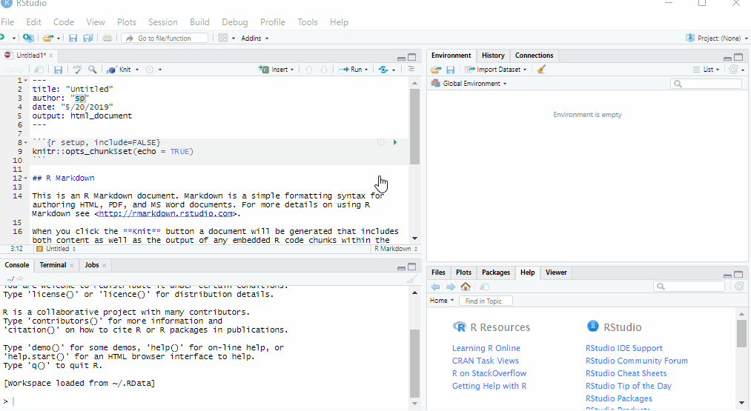The height and width of the screenshot is (411, 751).
Task: Clear environment objects broom icon
Action: [541, 70]
